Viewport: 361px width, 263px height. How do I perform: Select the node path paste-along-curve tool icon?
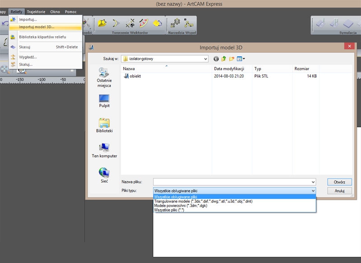[x=189, y=23]
